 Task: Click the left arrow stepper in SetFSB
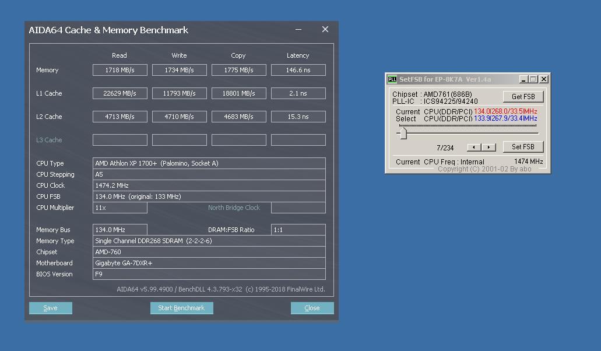[474, 147]
